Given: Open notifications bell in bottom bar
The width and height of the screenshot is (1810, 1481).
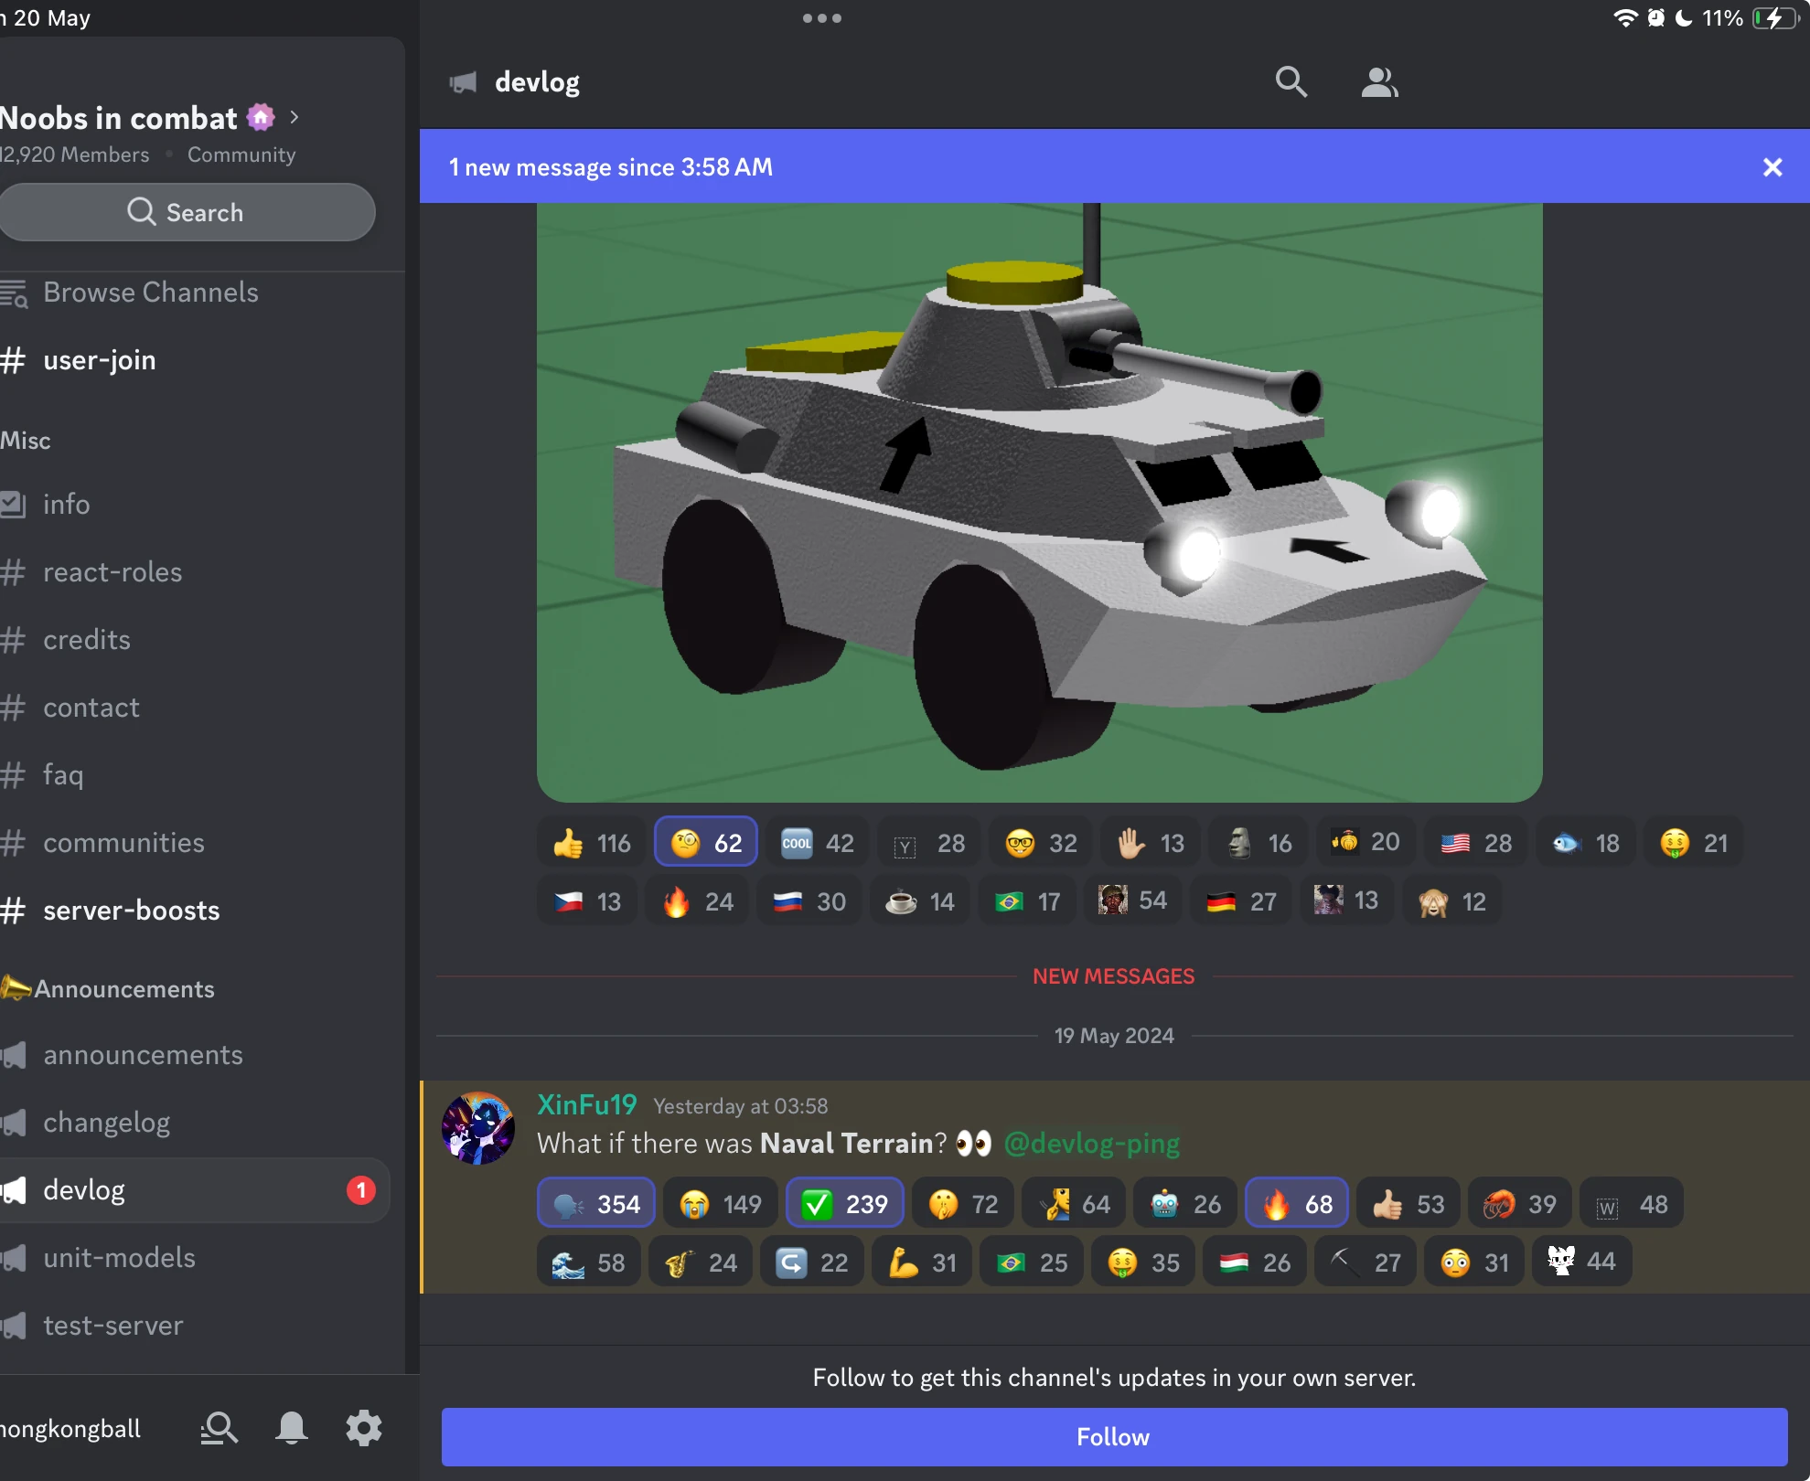Looking at the screenshot, I should 291,1427.
